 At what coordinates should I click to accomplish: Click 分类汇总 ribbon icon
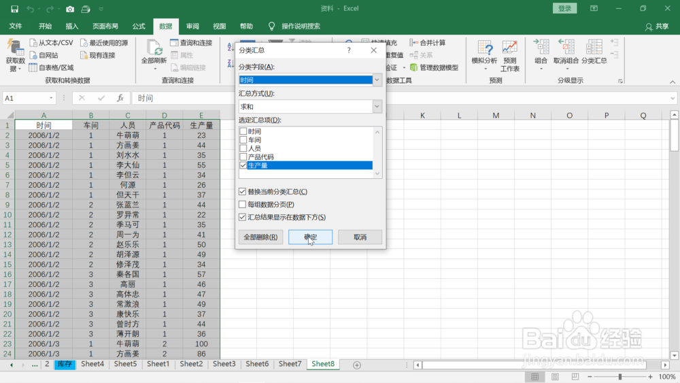click(594, 52)
